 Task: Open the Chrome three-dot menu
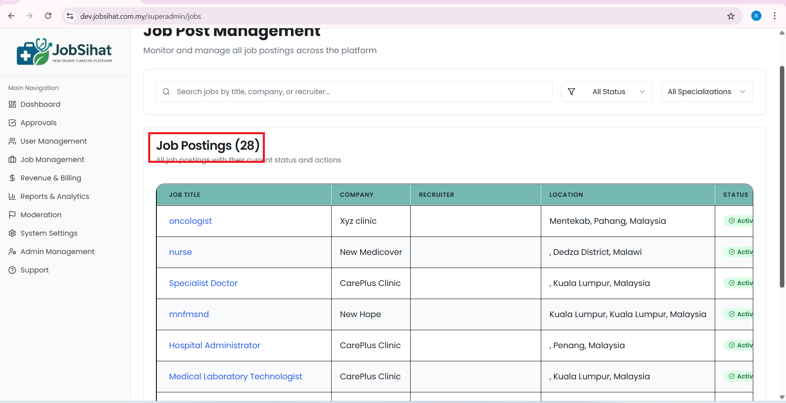click(775, 16)
